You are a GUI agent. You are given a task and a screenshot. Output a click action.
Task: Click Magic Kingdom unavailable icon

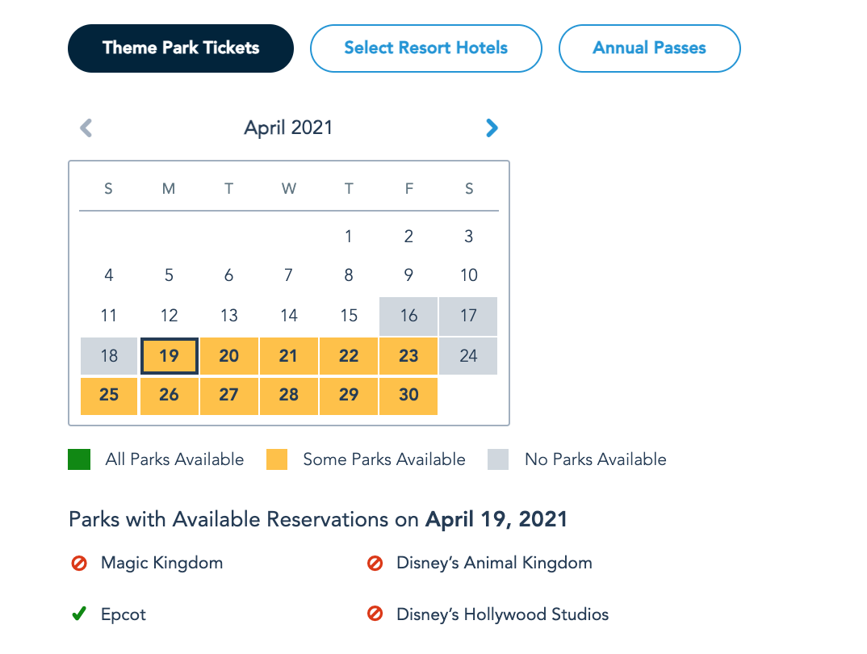[79, 563]
